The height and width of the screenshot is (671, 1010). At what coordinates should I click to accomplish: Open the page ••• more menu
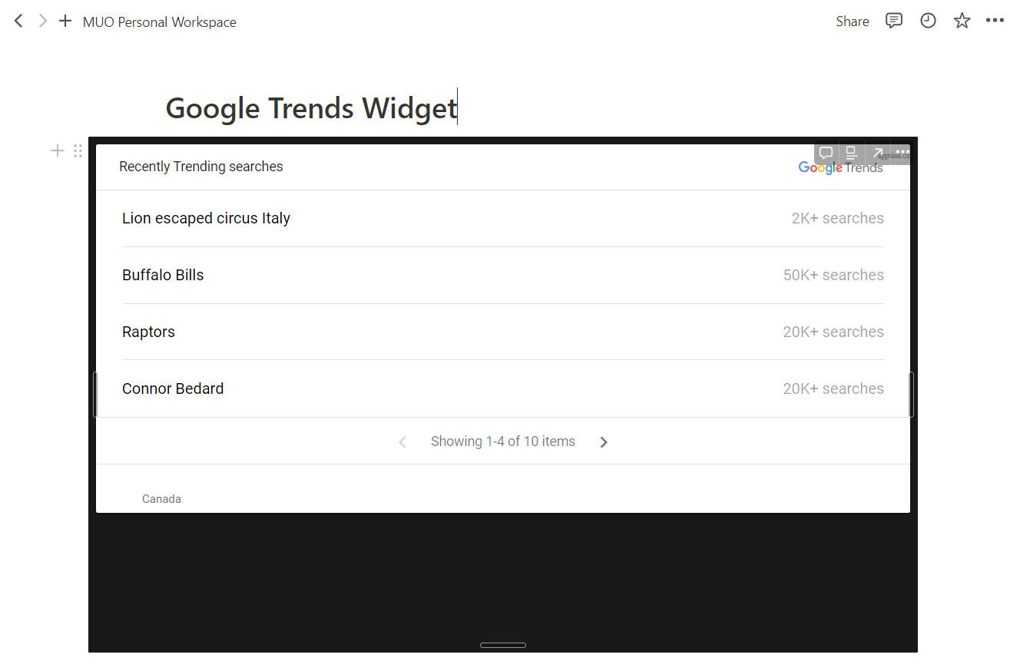(x=994, y=21)
